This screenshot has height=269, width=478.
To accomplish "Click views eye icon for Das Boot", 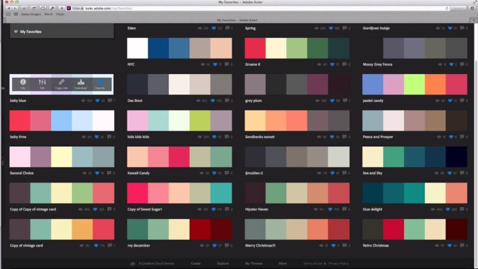I will pos(199,100).
